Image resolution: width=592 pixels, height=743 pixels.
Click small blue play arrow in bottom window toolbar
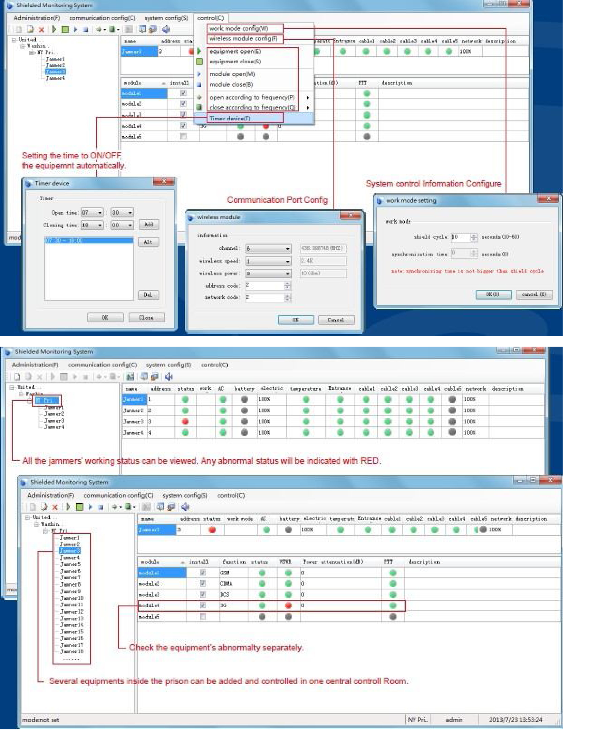pyautogui.click(x=90, y=507)
